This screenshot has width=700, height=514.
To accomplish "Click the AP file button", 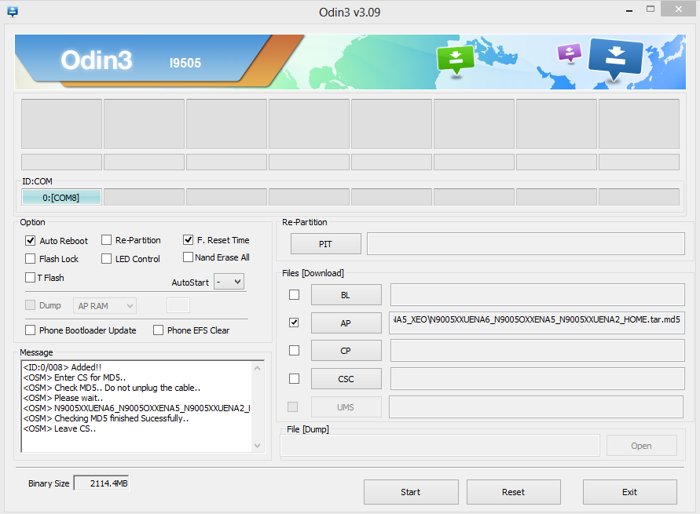I will tap(346, 323).
